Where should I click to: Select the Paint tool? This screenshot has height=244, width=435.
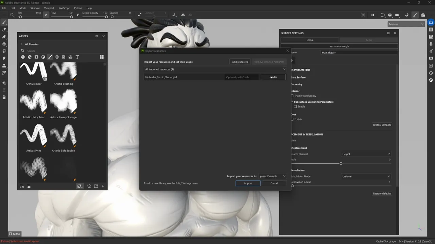click(x=4, y=22)
